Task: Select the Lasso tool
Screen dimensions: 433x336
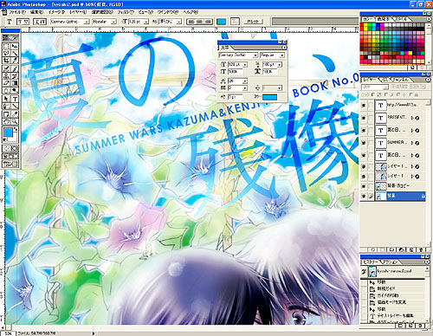Action: (6, 54)
